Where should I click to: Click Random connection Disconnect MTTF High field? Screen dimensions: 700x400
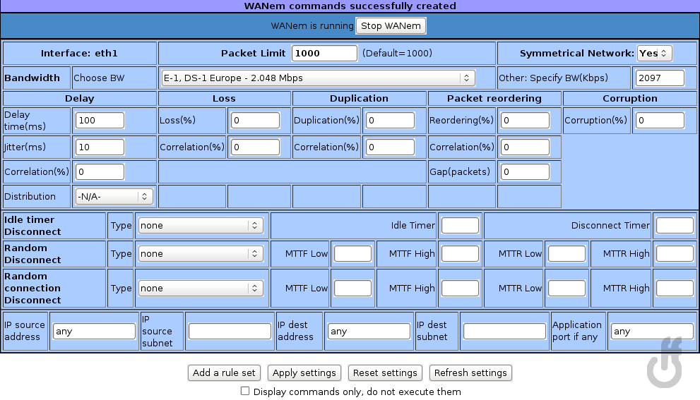[461, 289]
